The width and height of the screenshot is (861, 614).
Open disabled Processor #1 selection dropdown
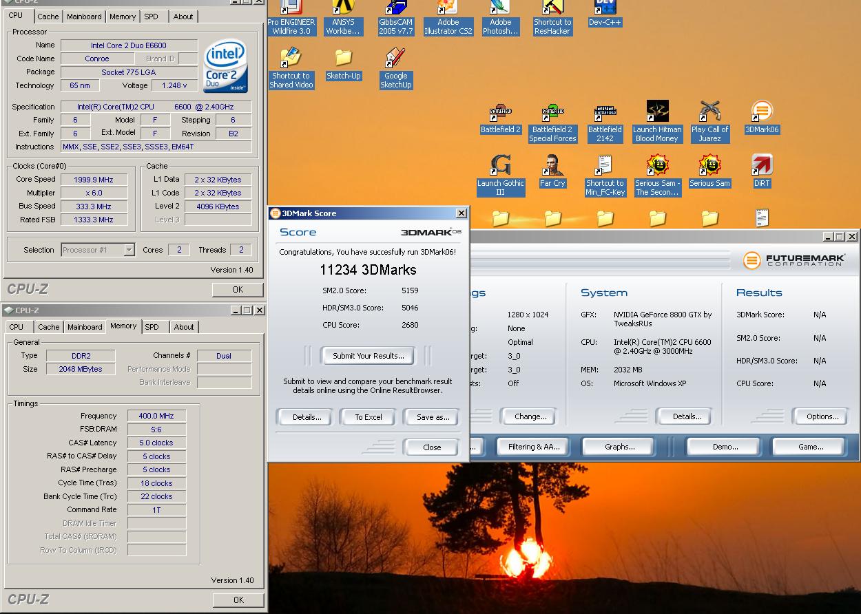tap(97, 250)
